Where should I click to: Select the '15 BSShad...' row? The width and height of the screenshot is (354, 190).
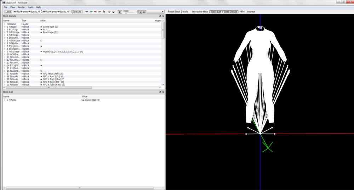click(82, 68)
